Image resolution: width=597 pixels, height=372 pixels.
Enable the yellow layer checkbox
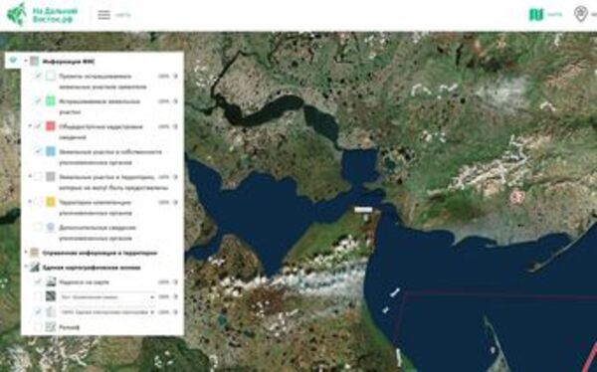(38, 202)
